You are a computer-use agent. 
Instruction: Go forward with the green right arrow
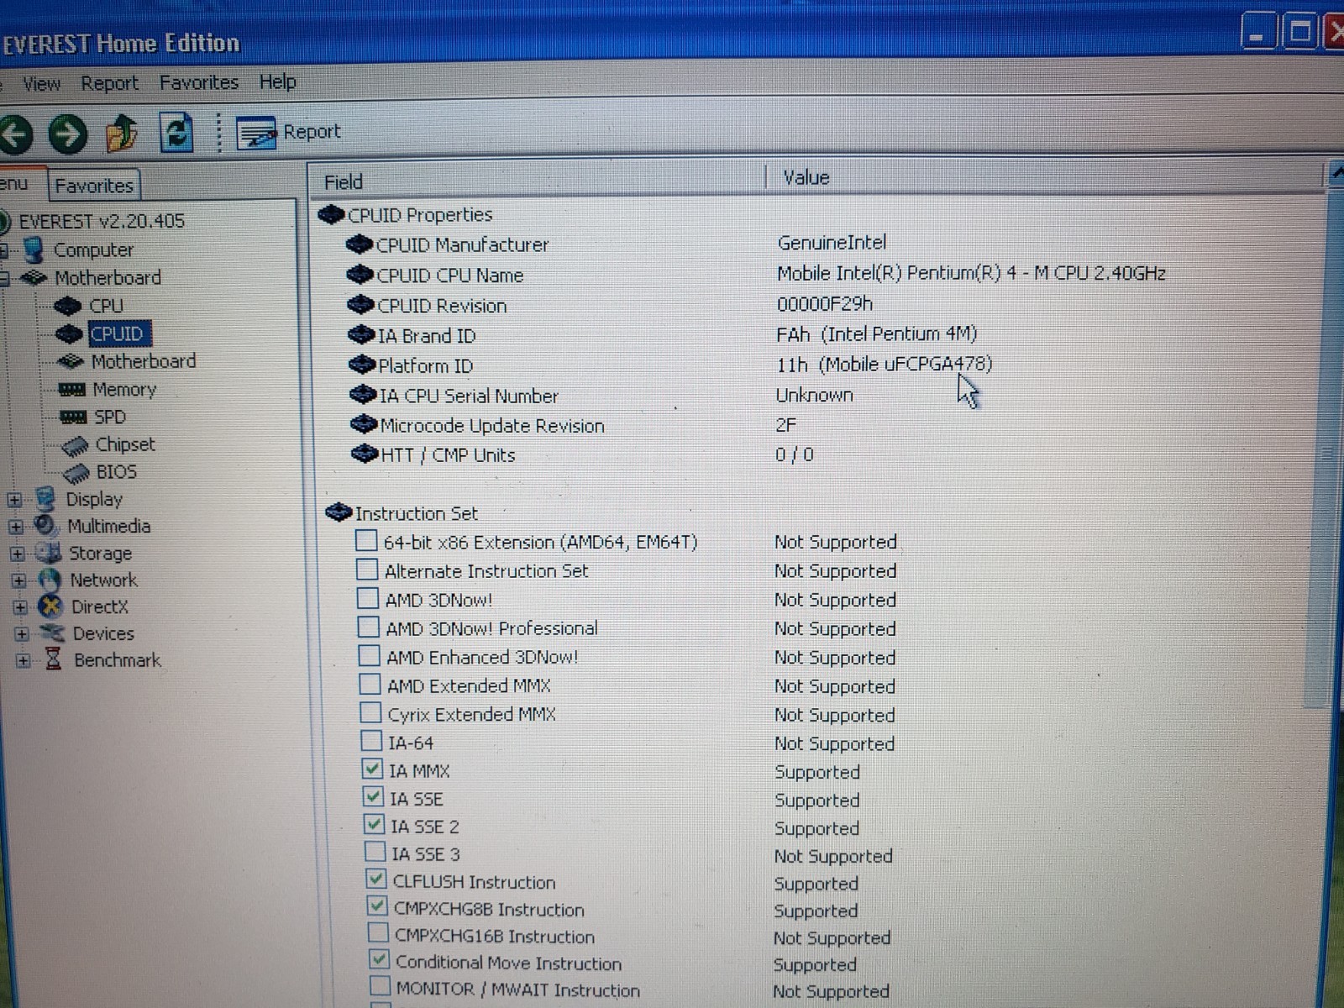[67, 134]
